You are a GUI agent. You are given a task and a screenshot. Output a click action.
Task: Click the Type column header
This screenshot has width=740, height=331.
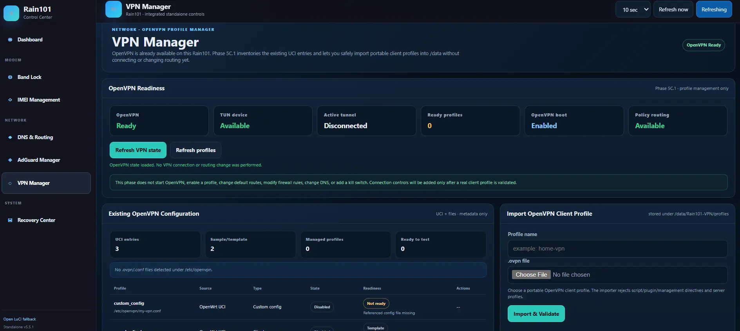tap(257, 288)
